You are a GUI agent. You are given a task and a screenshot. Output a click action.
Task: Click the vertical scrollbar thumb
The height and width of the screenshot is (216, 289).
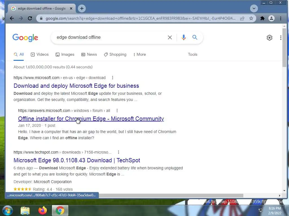pos(284,48)
